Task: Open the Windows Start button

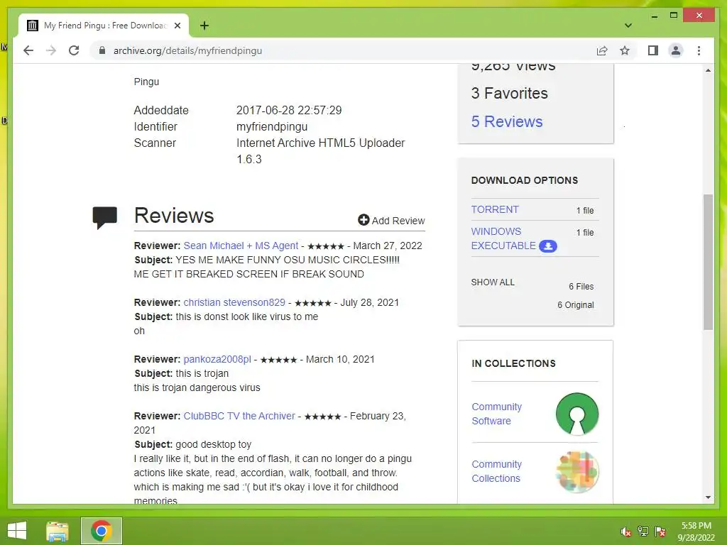Action: pyautogui.click(x=17, y=531)
